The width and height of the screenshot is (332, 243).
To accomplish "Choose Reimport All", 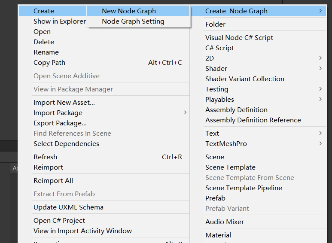I will tap(104, 181).
